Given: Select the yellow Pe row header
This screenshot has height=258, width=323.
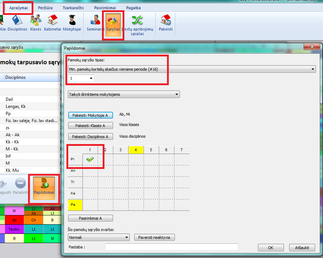Looking at the screenshot, I should coord(75,205).
